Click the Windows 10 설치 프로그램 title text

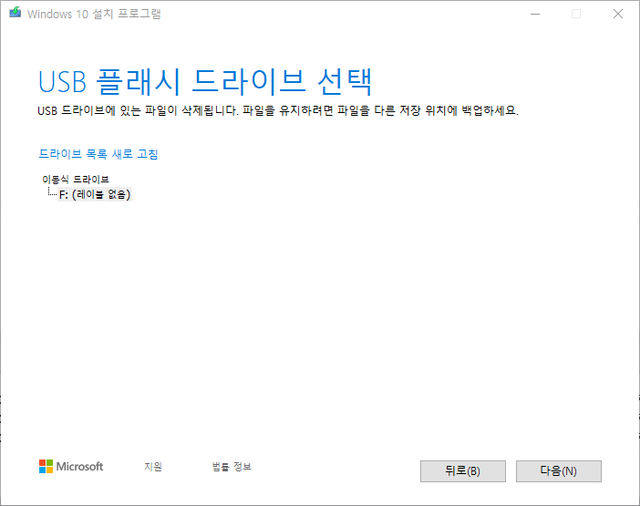94,14
